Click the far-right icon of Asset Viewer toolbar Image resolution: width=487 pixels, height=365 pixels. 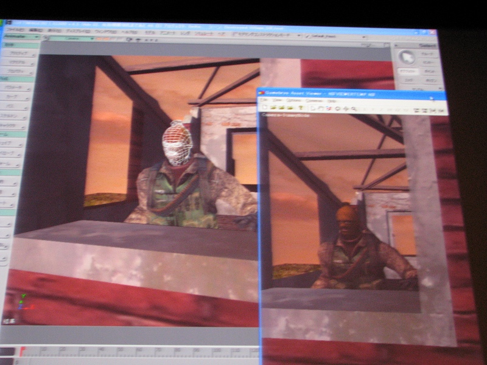click(x=441, y=111)
